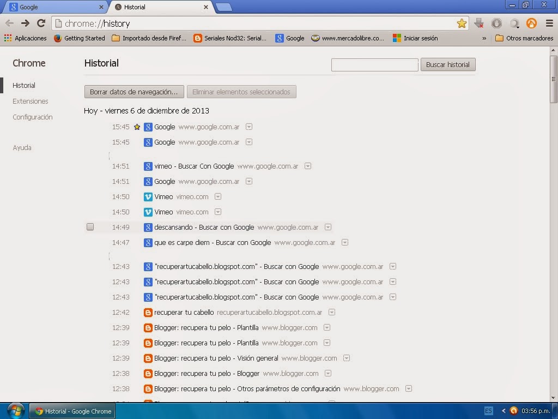Reload the history page

(41, 23)
